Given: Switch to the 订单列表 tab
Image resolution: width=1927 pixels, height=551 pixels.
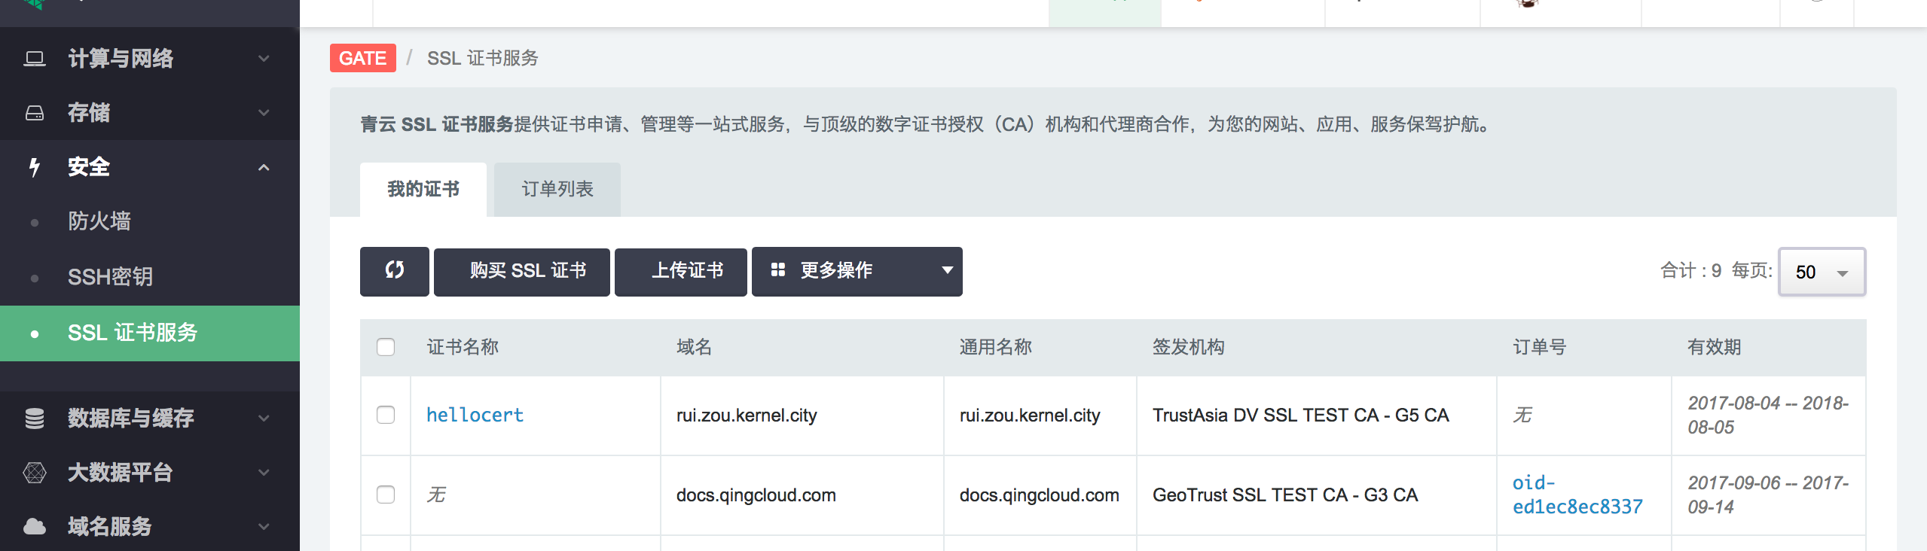Looking at the screenshot, I should pyautogui.click(x=557, y=190).
